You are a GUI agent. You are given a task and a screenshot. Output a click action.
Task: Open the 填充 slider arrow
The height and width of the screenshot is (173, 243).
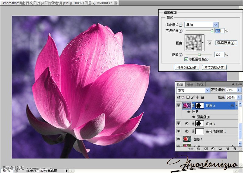point(239,97)
